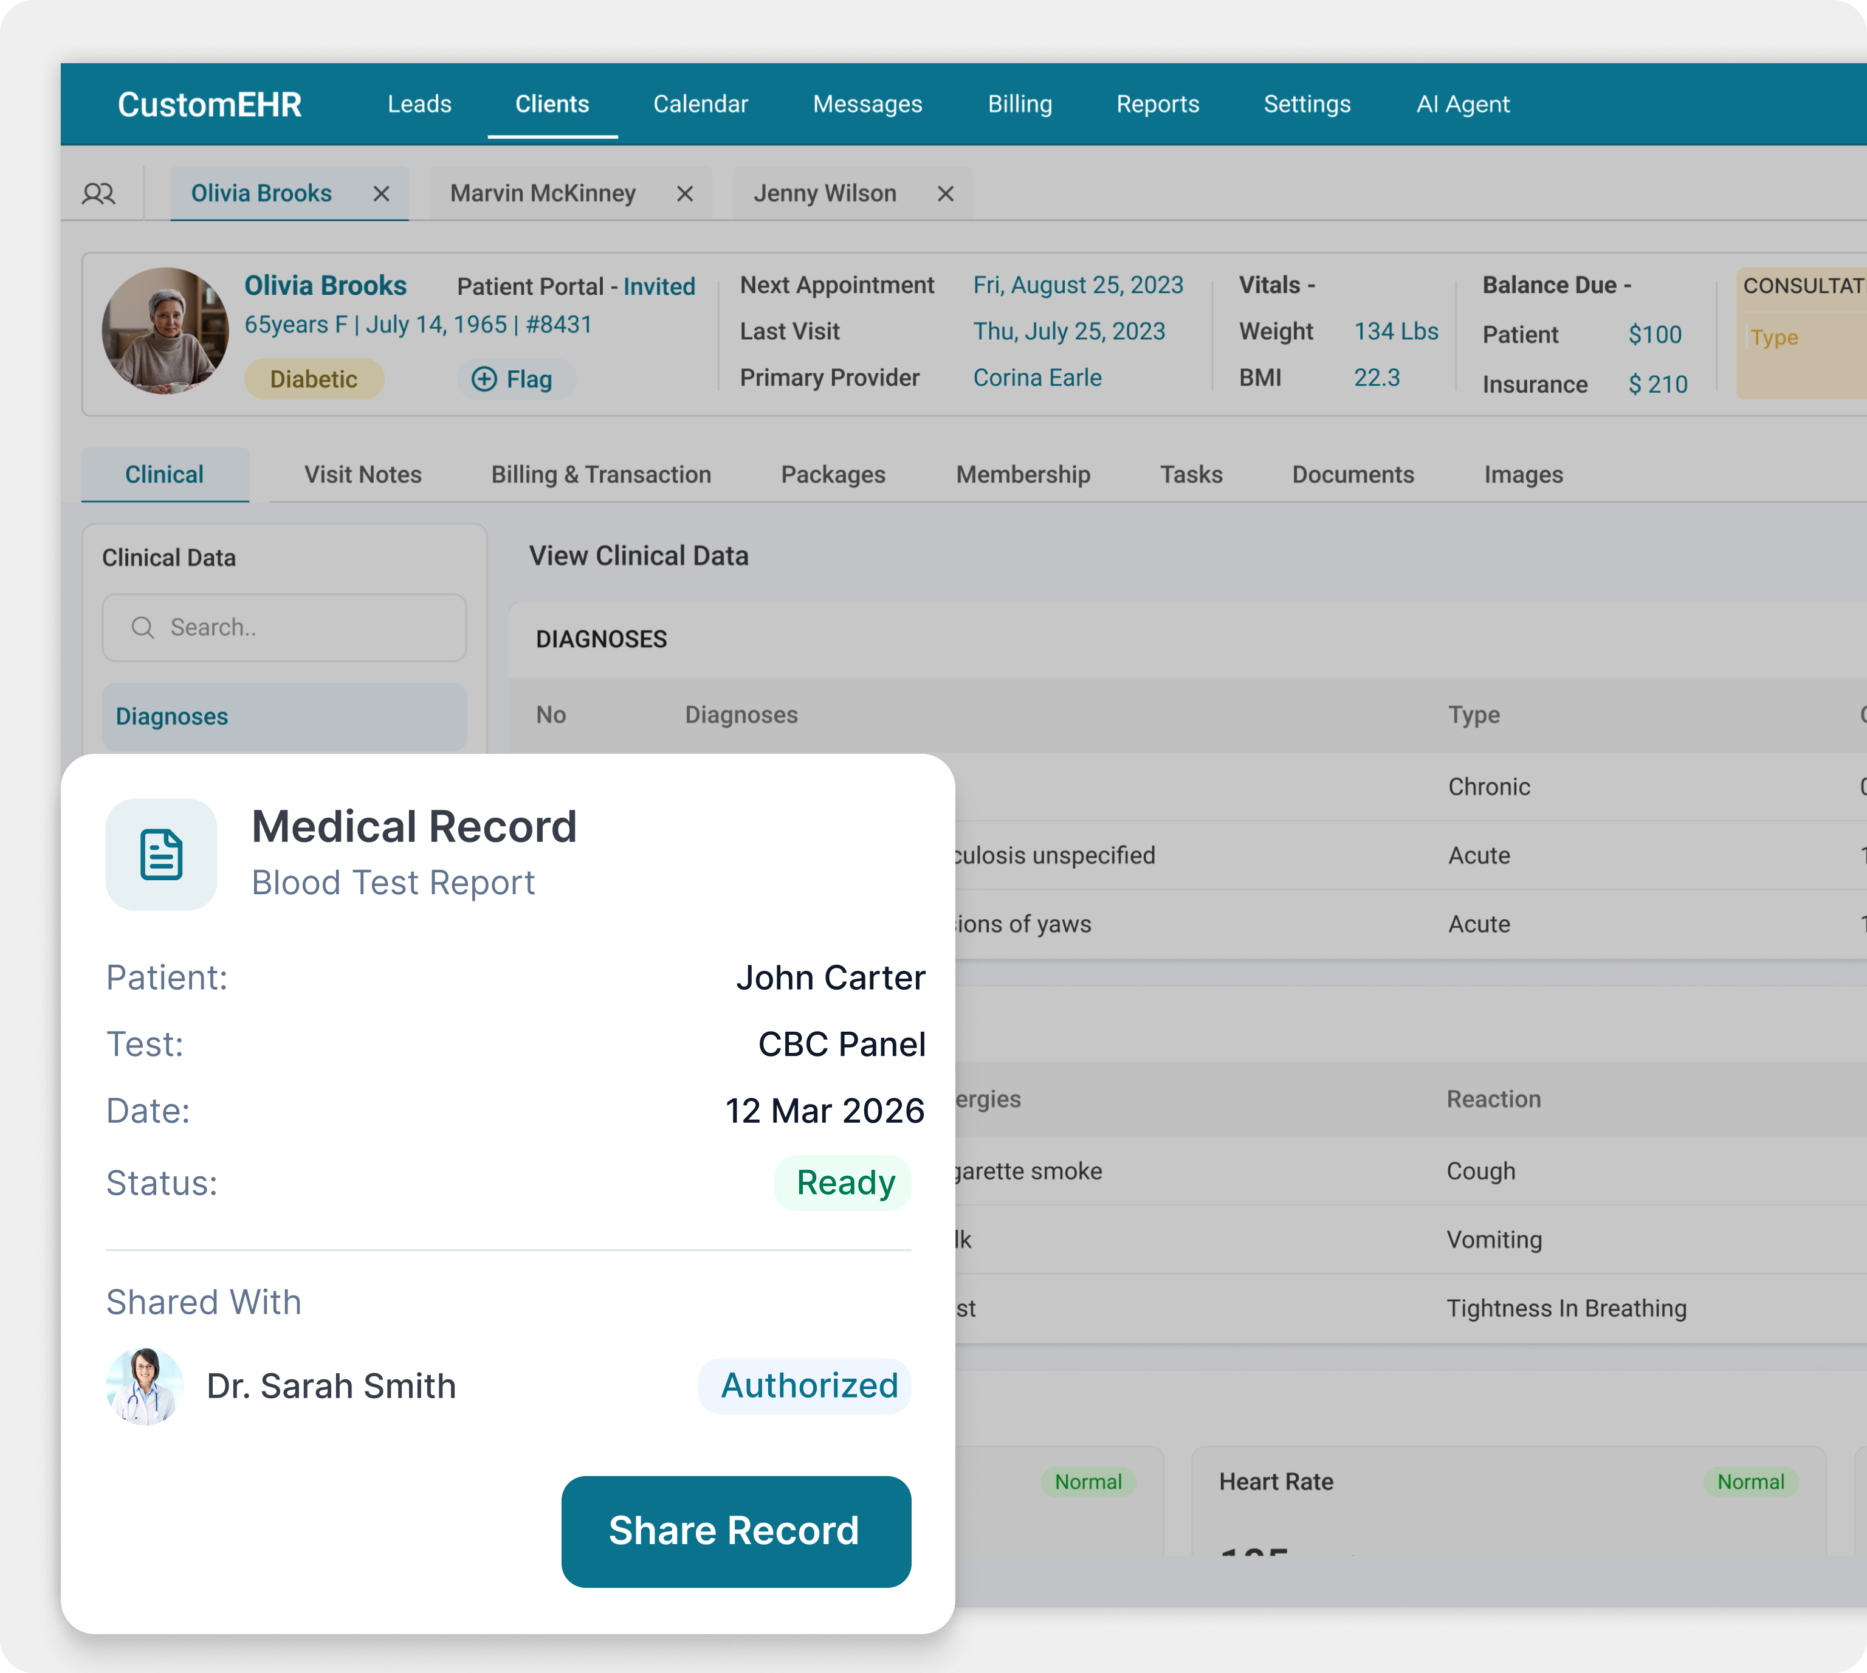Click Olivia Brooks' profile photo
This screenshot has width=1867, height=1673.
tap(165, 330)
